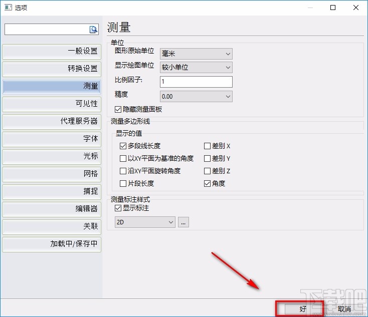
Task: Enable the 差别 Y checkbox
Action: [207, 158]
